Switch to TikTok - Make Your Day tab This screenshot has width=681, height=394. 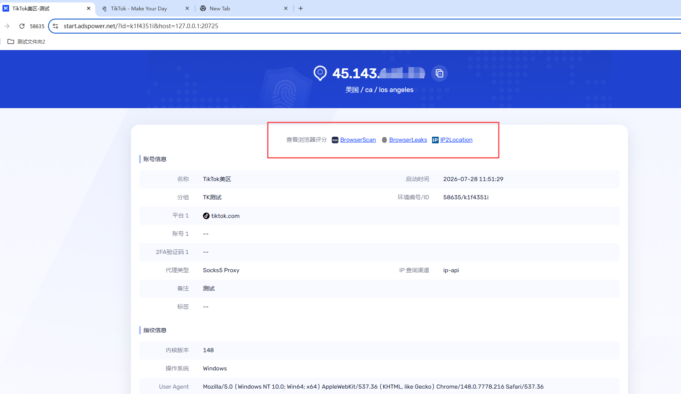pyautogui.click(x=145, y=8)
